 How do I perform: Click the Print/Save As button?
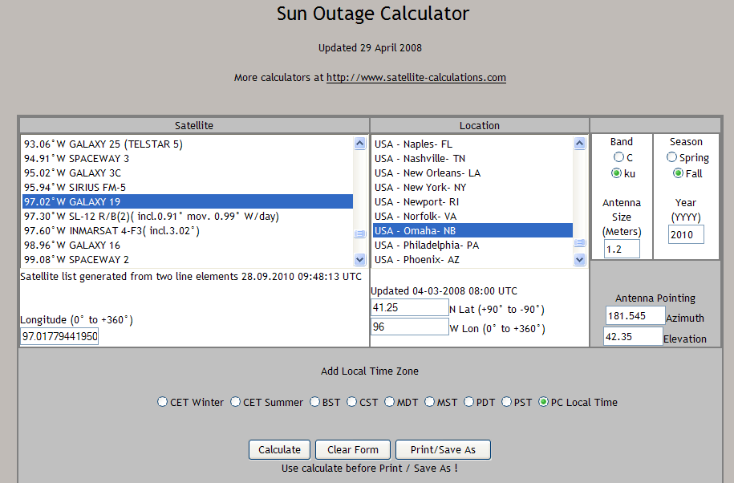pos(444,450)
